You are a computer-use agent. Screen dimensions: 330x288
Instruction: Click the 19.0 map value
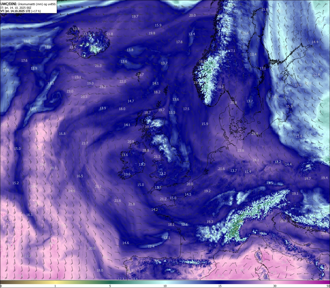[90, 83]
